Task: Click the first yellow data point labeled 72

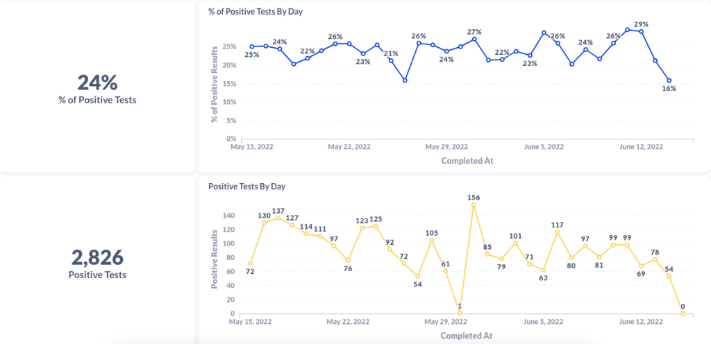Action: (251, 264)
